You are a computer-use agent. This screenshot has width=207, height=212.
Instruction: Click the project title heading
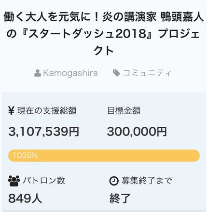point(103,34)
